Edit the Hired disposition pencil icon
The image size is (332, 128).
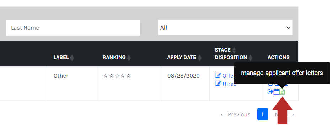click(x=218, y=83)
